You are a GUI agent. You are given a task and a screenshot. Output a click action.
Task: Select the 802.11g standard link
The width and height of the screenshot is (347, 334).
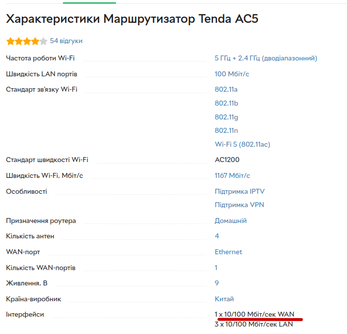pos(226,117)
